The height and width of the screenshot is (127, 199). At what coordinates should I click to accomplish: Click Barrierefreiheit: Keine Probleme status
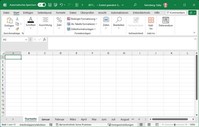pyautogui.click(x=74, y=125)
